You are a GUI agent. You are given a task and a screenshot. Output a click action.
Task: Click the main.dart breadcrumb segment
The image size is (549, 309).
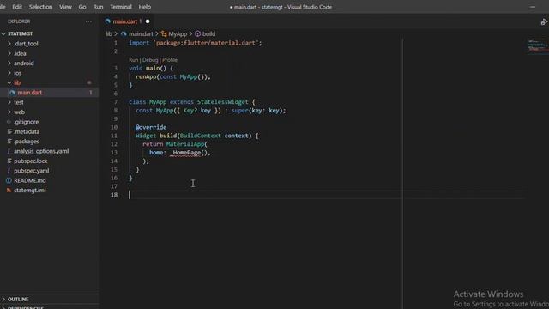tap(141, 34)
